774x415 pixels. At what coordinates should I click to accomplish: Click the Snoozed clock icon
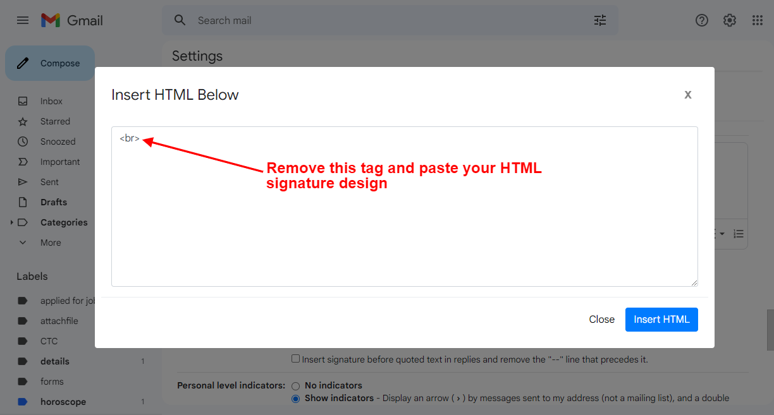click(x=23, y=141)
